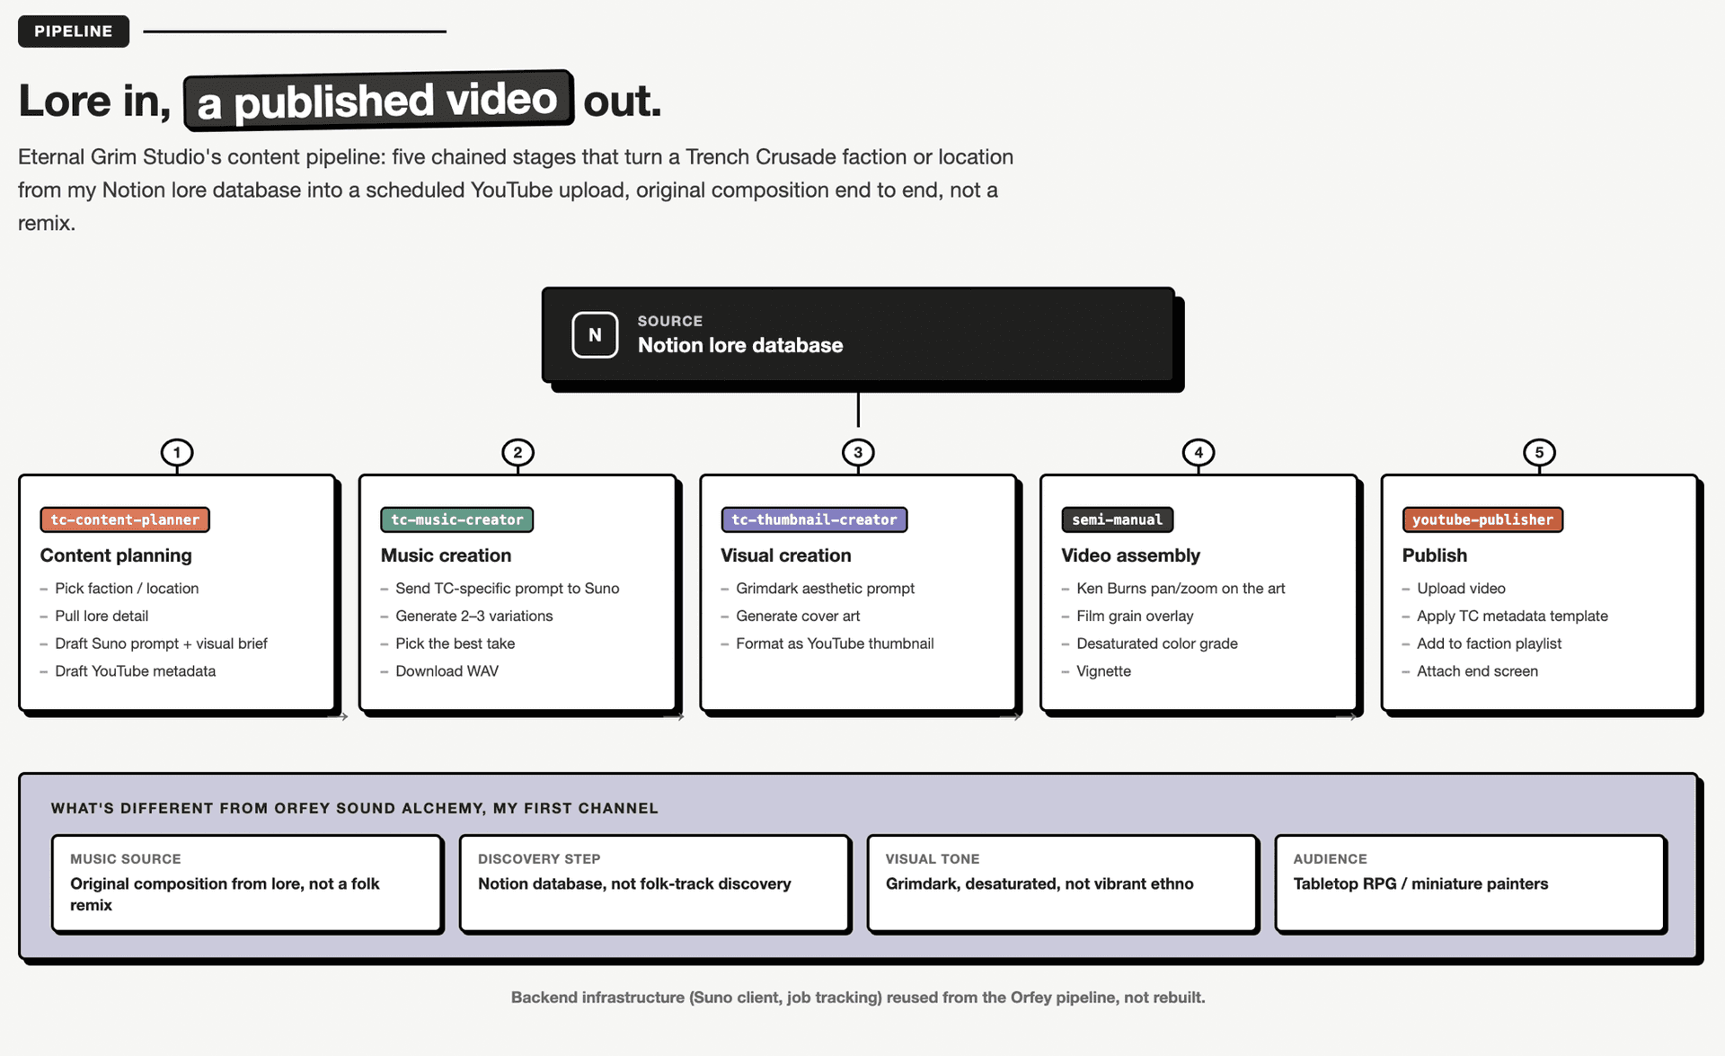
Task: Click 'Draft Suno prompt + visual brief'
Action: coord(161,643)
